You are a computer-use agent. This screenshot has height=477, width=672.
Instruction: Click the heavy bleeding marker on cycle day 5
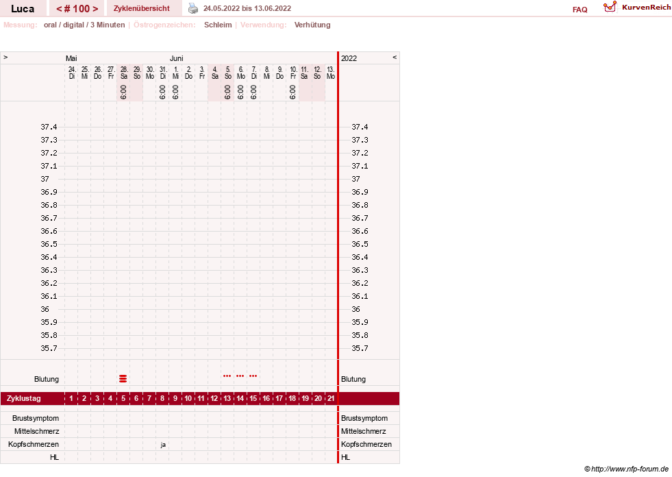pyautogui.click(x=123, y=378)
